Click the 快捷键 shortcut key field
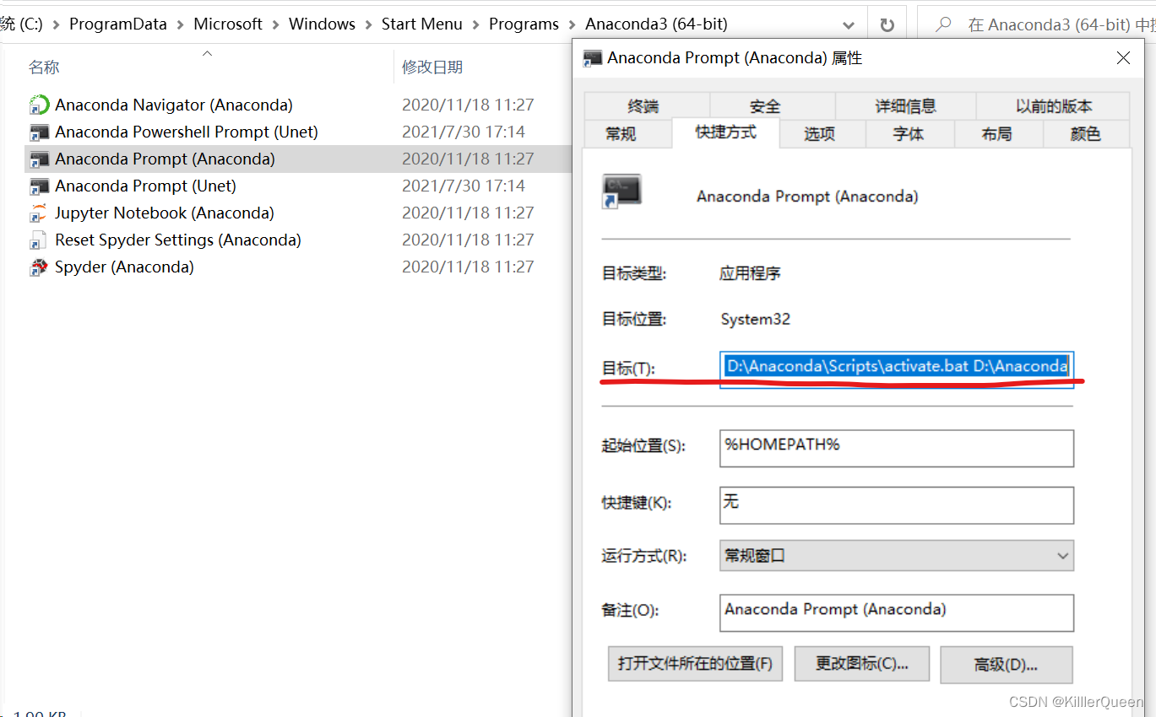 coord(897,505)
